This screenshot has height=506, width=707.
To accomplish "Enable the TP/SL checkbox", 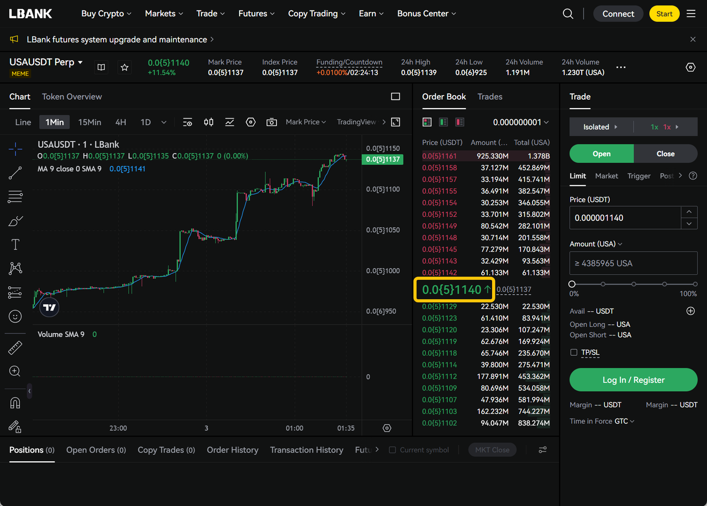I will pyautogui.click(x=574, y=352).
